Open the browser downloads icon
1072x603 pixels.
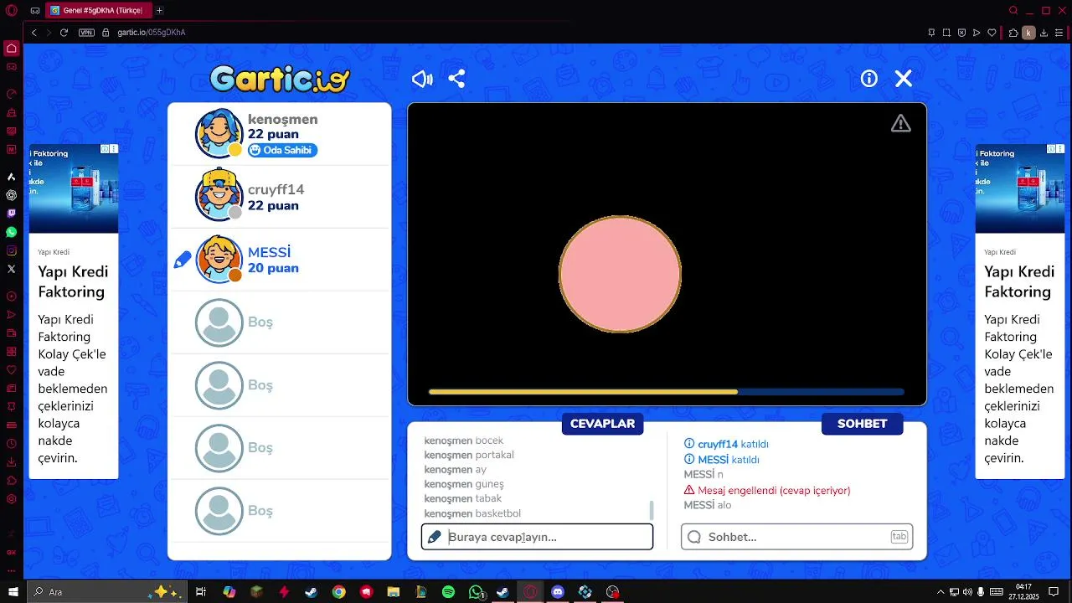1045,33
